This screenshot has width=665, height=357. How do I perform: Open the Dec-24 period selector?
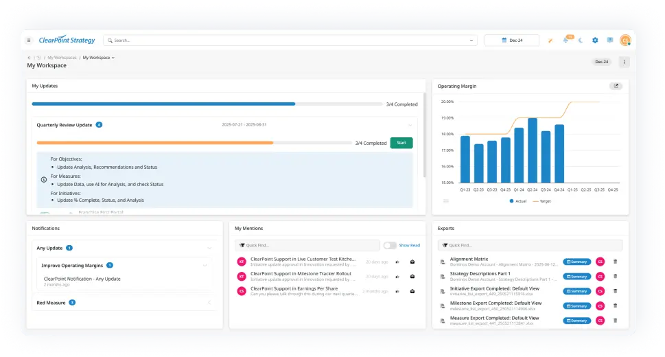(512, 41)
